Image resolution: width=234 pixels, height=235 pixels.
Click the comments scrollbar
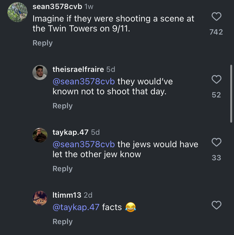pos(231,93)
